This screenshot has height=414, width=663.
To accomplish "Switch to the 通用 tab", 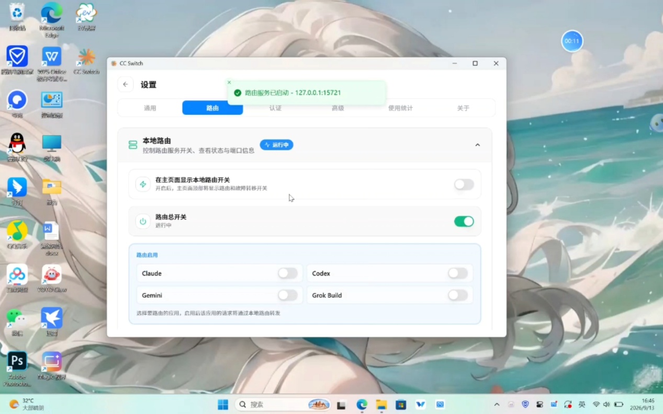I will click(x=150, y=108).
